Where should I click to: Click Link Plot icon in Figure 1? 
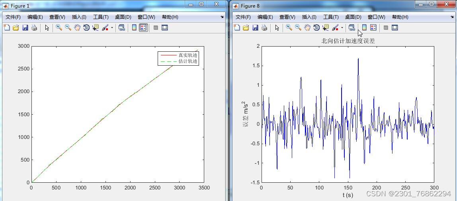tap(121, 28)
